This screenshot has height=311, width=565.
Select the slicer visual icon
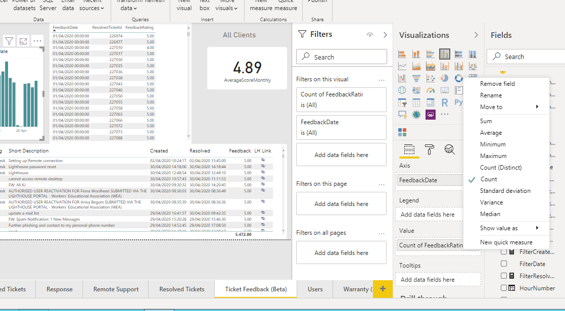point(402,102)
